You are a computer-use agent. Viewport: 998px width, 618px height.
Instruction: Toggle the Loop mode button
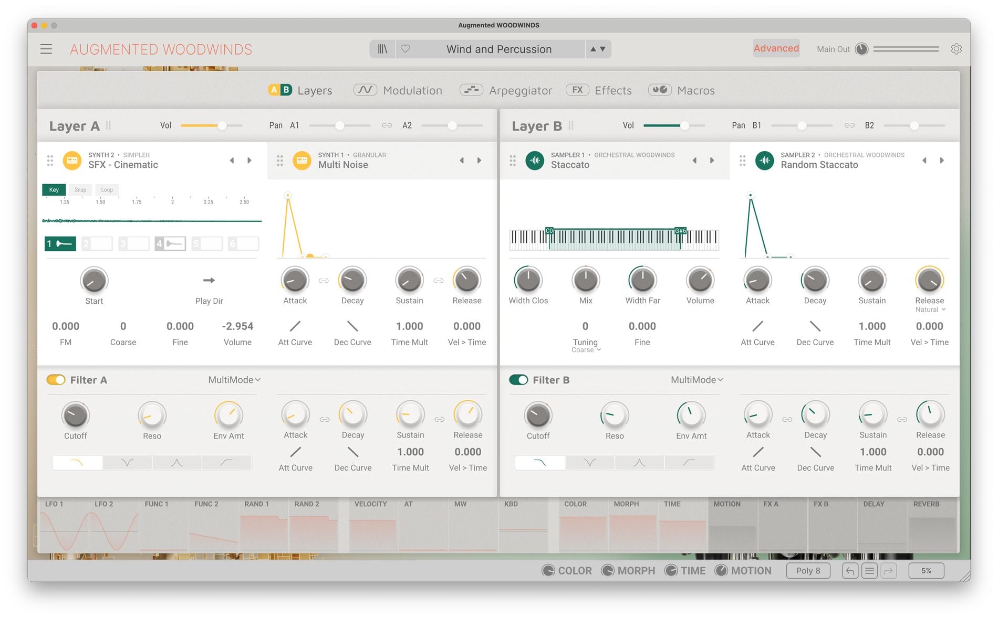point(107,190)
